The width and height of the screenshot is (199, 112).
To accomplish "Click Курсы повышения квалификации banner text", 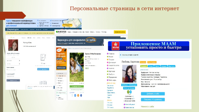I will 21,23.
